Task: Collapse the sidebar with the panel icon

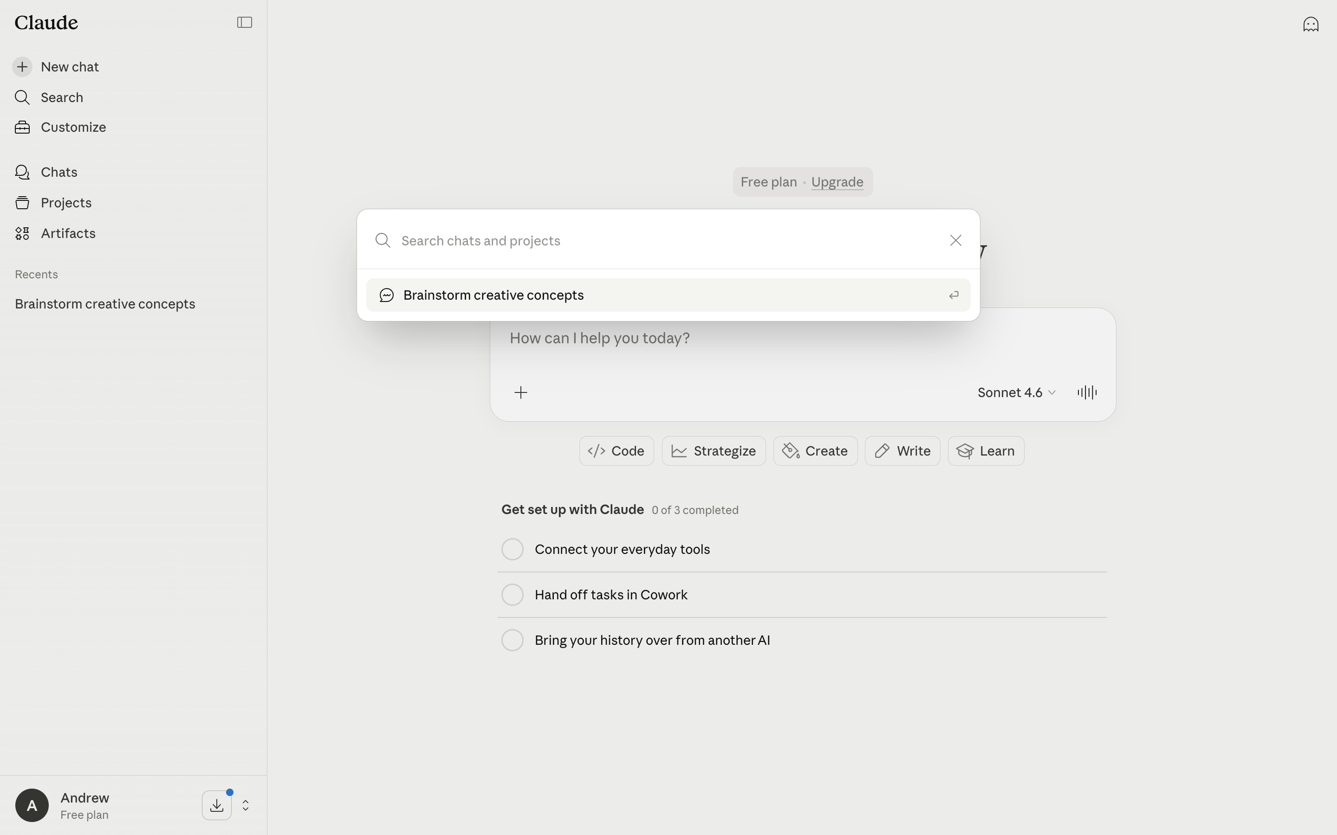Action: coord(244,23)
